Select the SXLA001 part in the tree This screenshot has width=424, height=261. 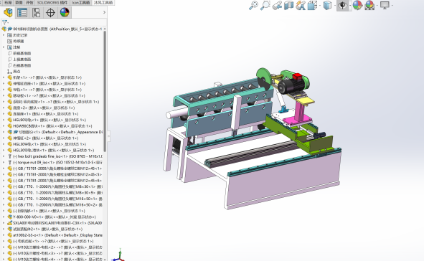[x=57, y=223]
